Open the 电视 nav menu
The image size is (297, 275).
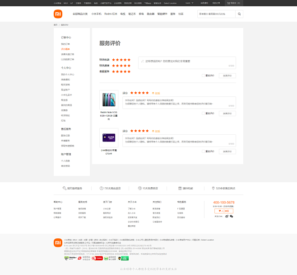coord(123,14)
